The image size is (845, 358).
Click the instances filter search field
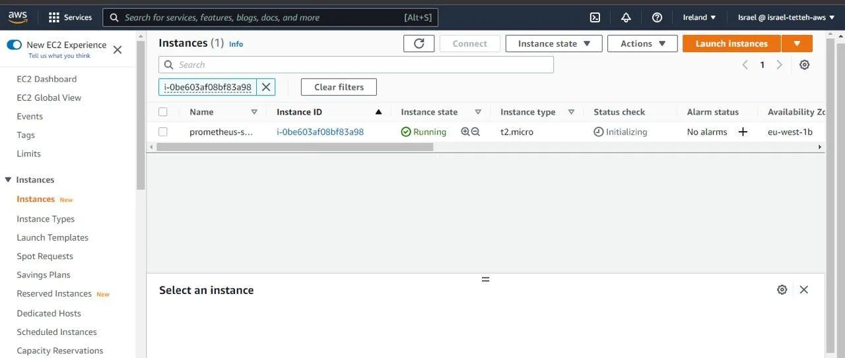pos(356,65)
